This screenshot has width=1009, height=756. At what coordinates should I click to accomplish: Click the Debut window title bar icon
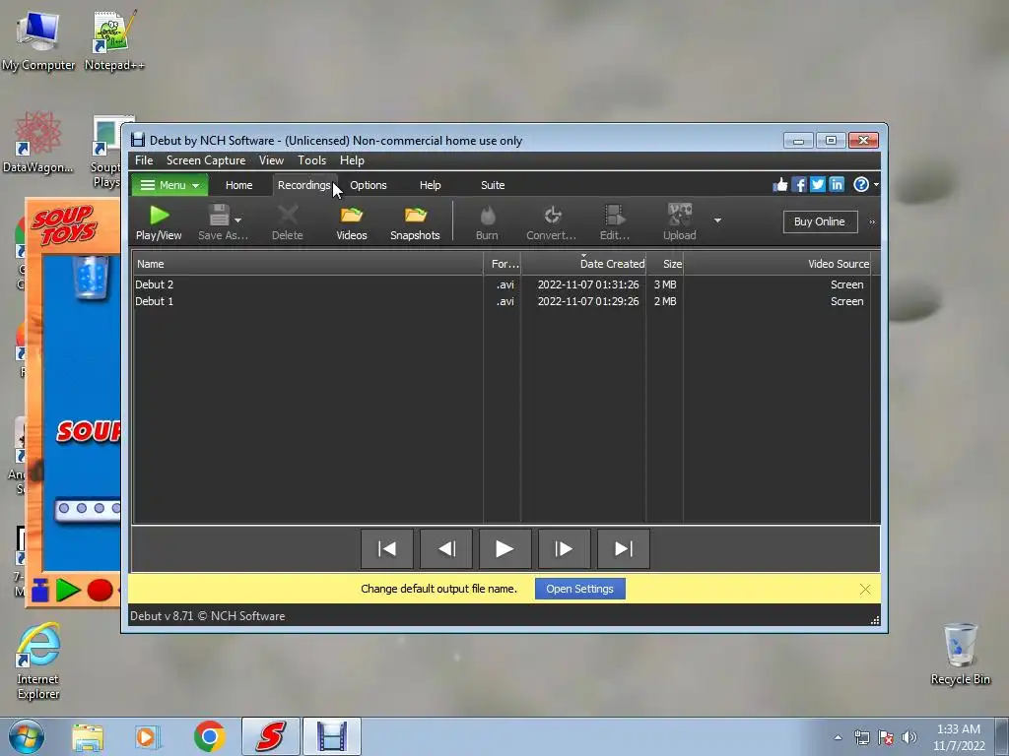pos(138,140)
